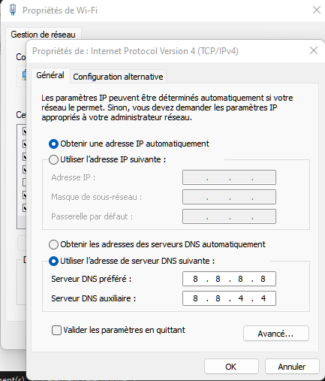The width and height of the screenshot is (325, 381).
Task: Click the Passerelle par défaut field
Action: pyautogui.click(x=229, y=216)
